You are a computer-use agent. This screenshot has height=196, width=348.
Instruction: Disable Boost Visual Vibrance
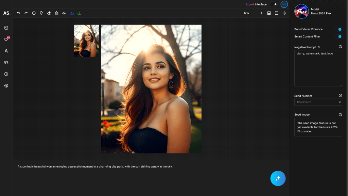339,29
